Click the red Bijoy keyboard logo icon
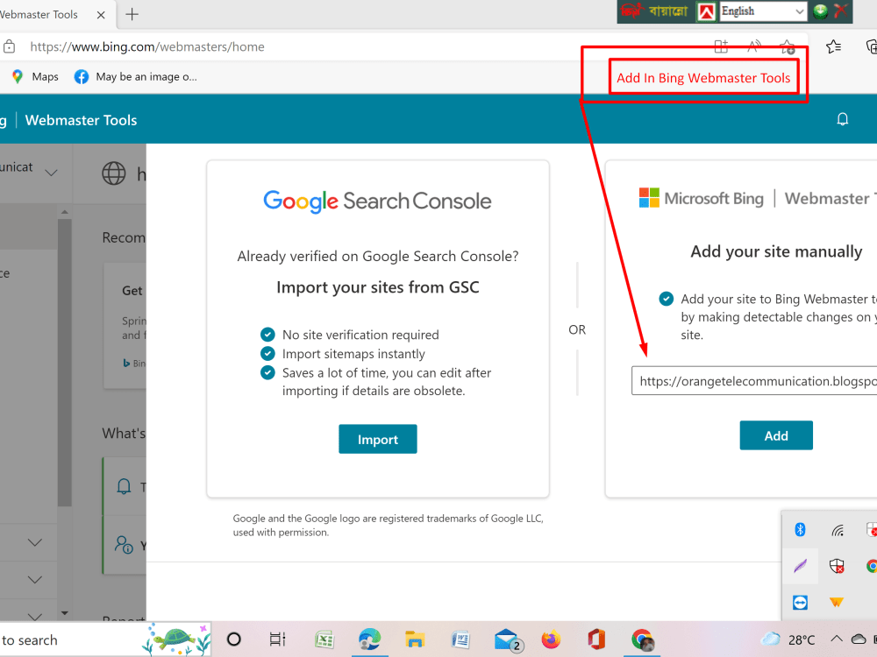This screenshot has width=877, height=657. click(x=706, y=11)
